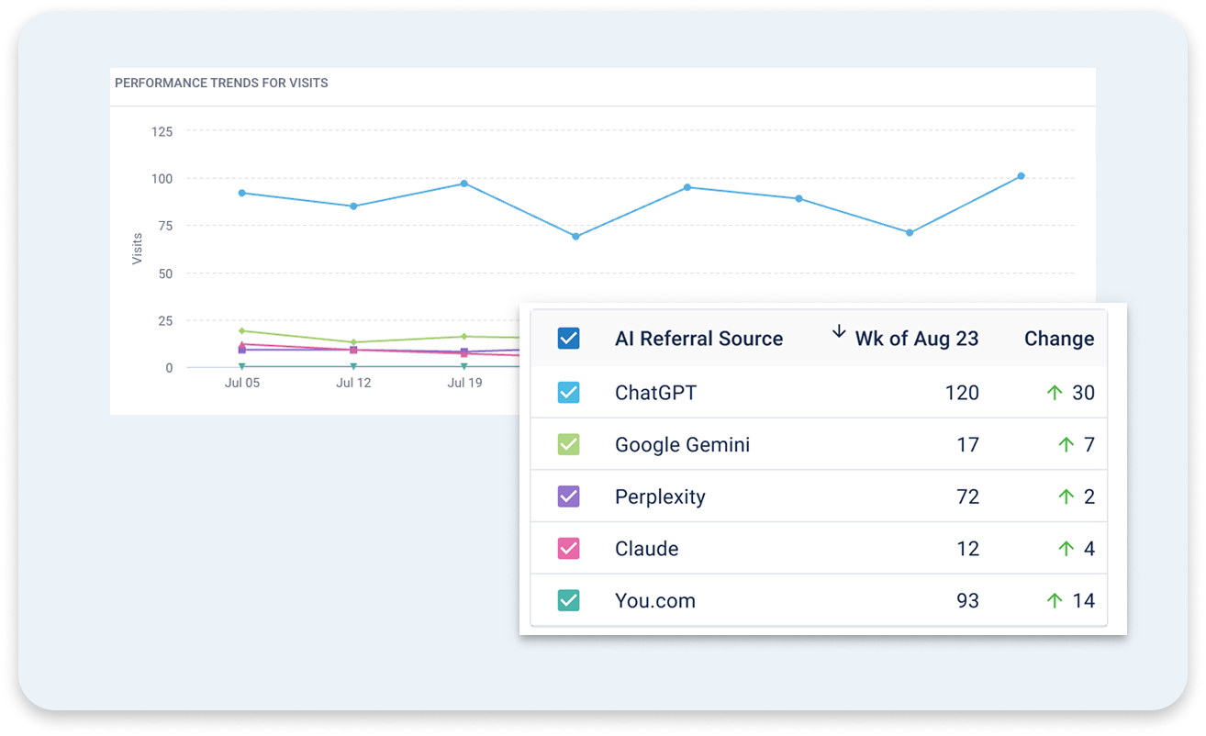Select the ChatGPT source name
Image resolution: width=1206 pixels, height=736 pixels.
click(655, 393)
